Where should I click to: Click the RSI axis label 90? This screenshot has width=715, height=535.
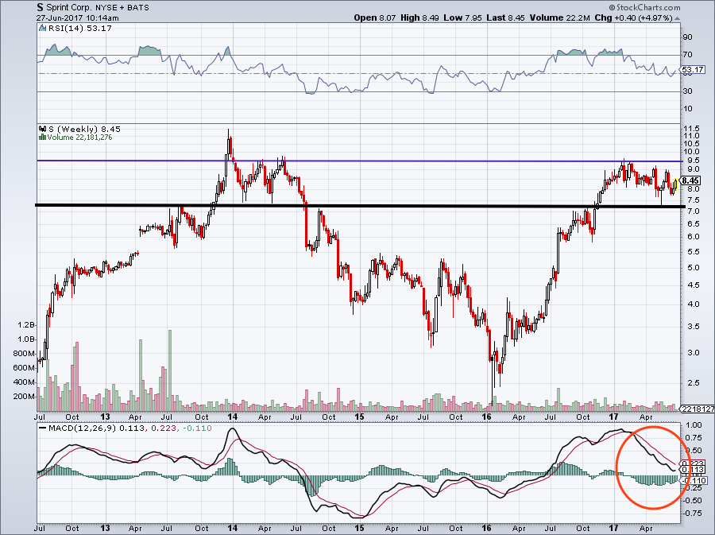[687, 37]
